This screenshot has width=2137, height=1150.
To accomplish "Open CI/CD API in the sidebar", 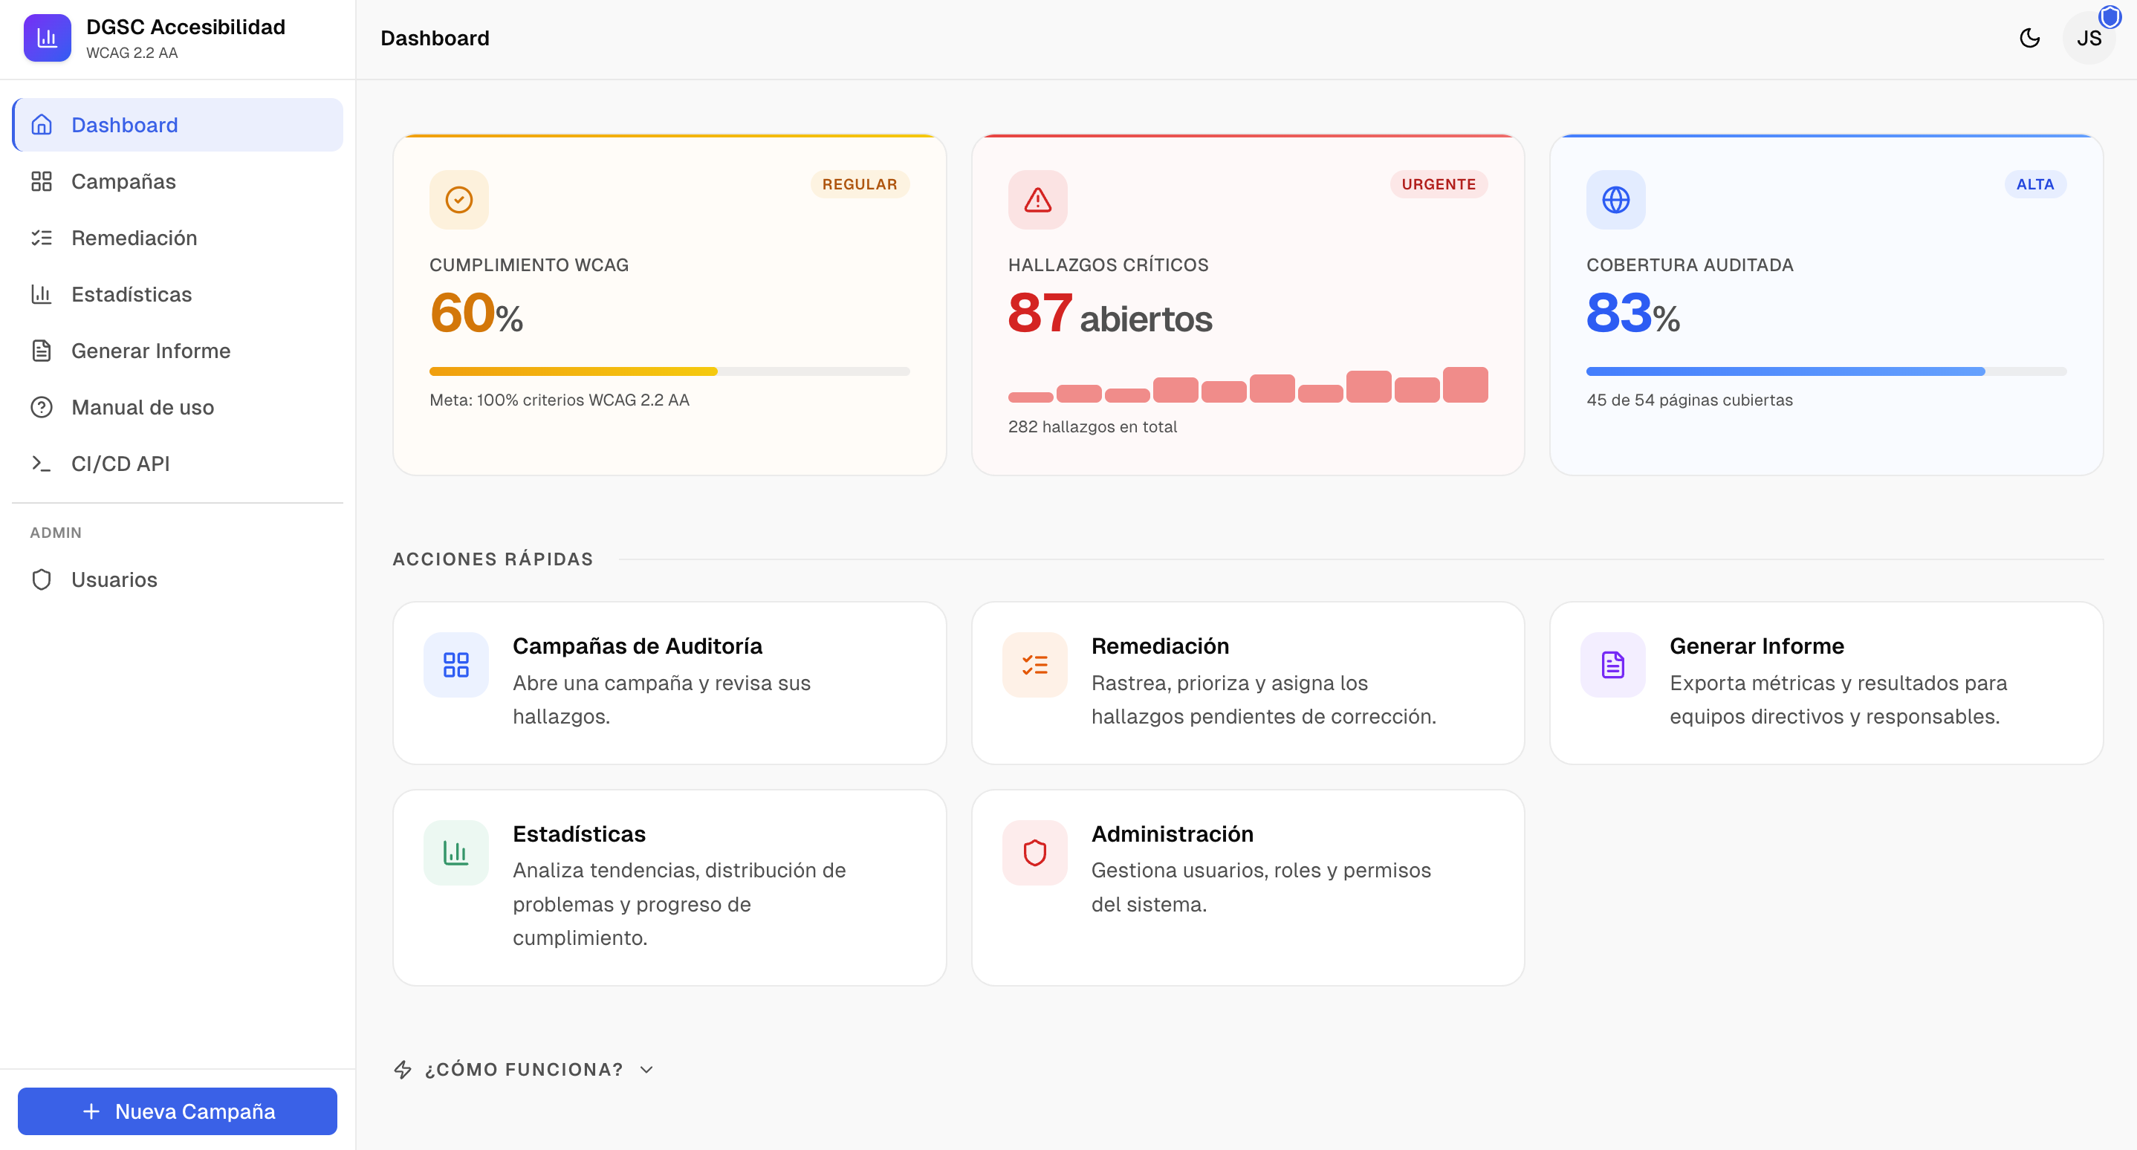I will pos(178,464).
